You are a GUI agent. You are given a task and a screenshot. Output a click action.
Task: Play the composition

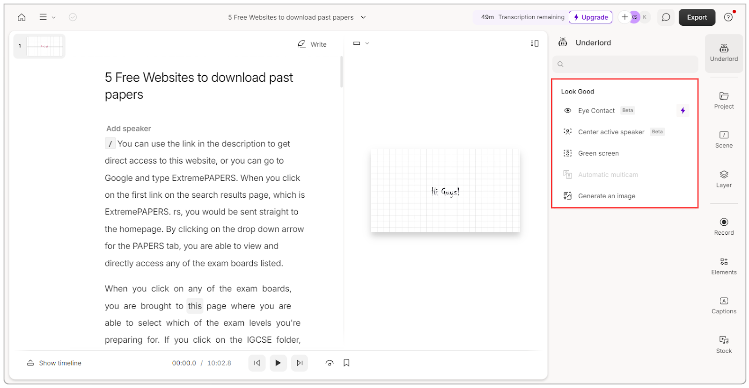[x=278, y=363]
